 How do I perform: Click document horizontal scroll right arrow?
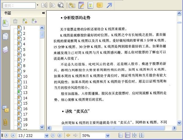[x=174, y=128]
